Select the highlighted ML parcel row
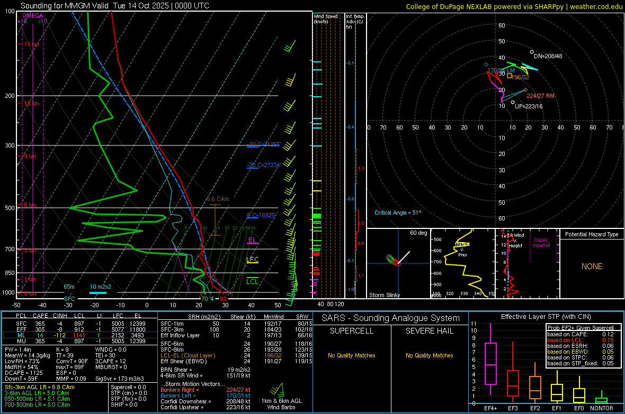Image resolution: width=625 pixels, height=414 pixels. 80,335
